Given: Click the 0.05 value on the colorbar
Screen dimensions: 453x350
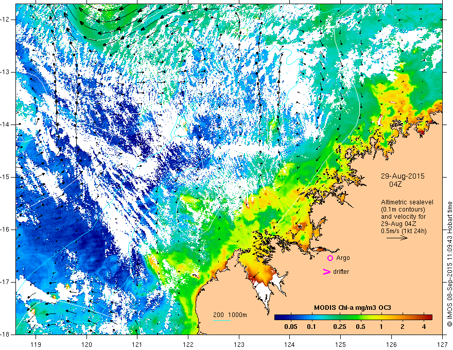Looking at the screenshot, I should [x=291, y=327].
